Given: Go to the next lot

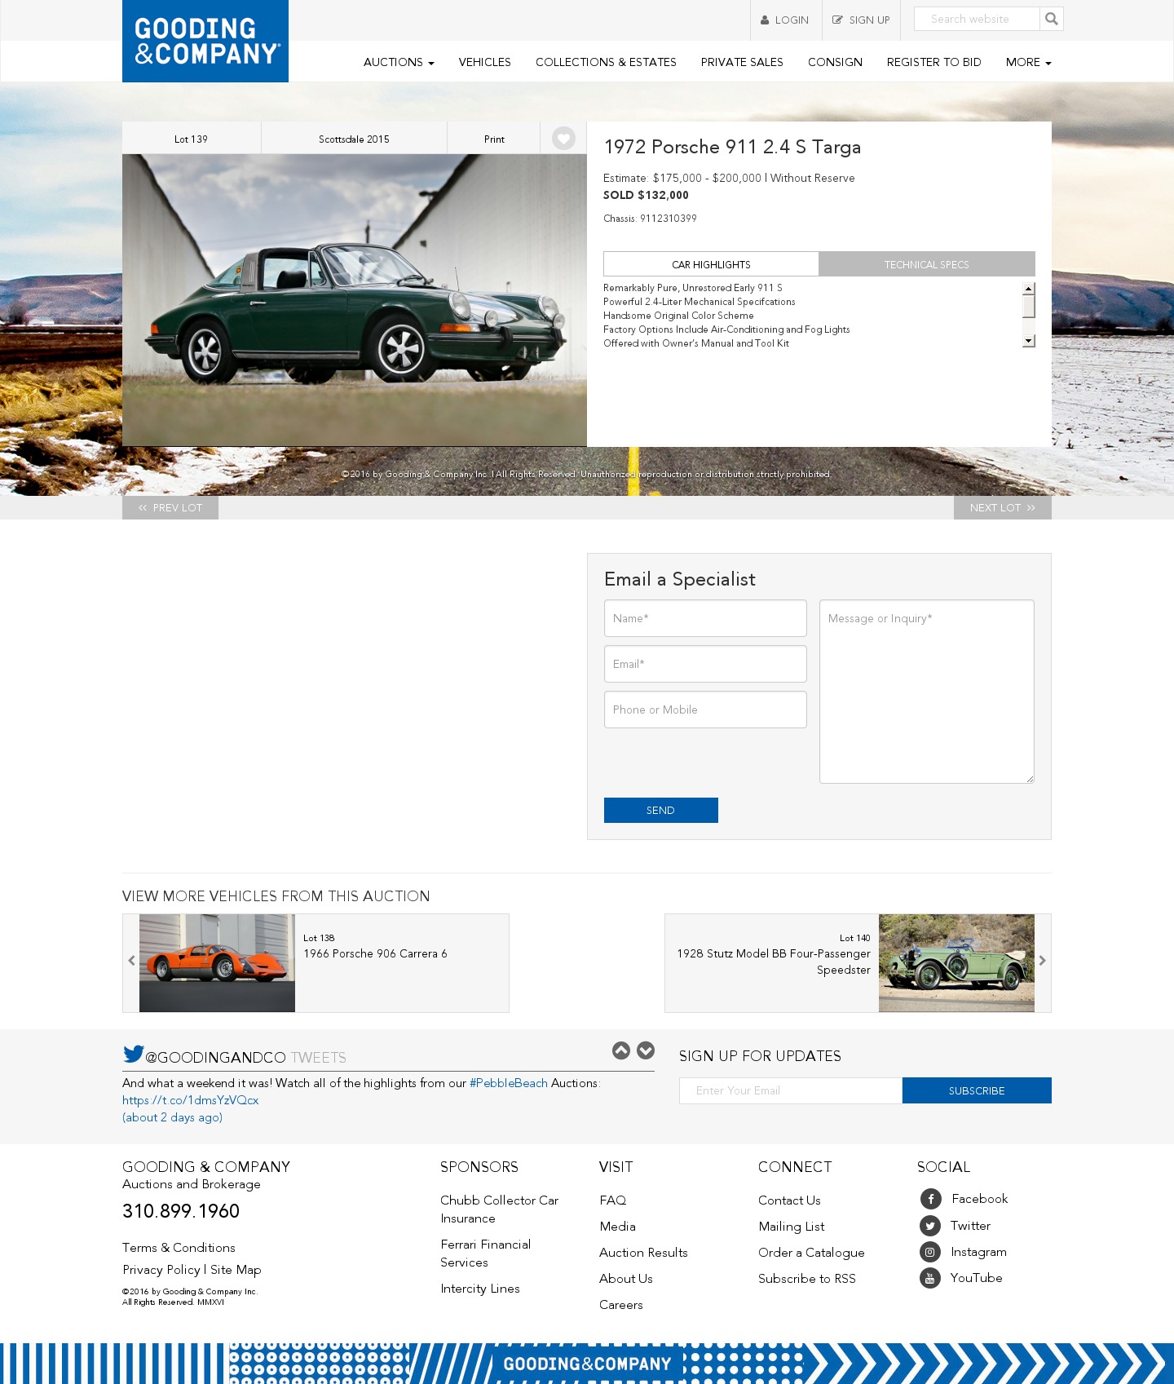Looking at the screenshot, I should pyautogui.click(x=1003, y=507).
